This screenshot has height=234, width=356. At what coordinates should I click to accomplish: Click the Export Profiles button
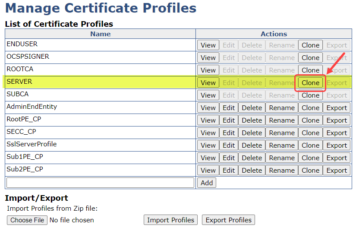click(228, 220)
